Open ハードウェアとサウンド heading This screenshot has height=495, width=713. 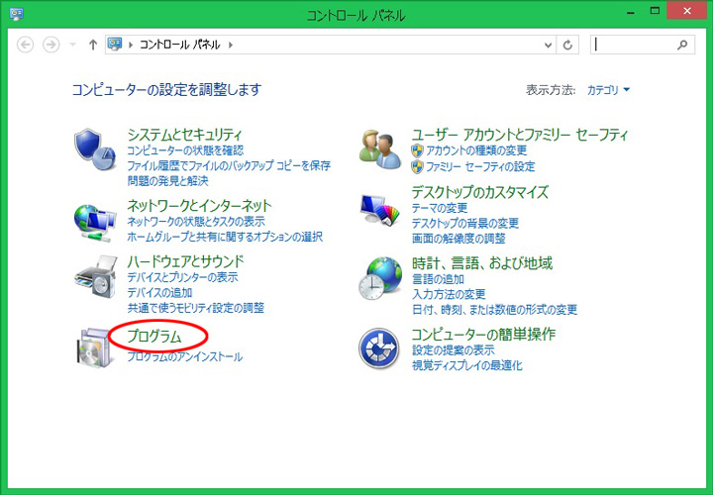point(185,261)
